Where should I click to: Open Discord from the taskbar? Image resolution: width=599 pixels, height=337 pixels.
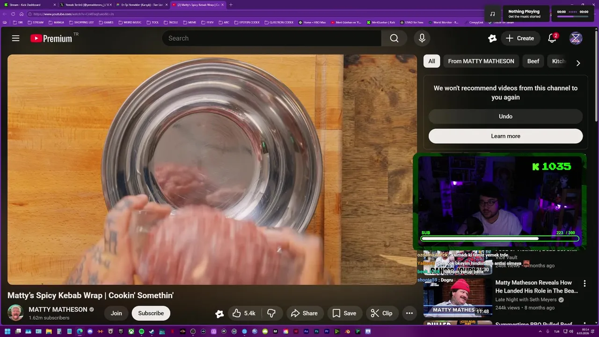coord(90,331)
